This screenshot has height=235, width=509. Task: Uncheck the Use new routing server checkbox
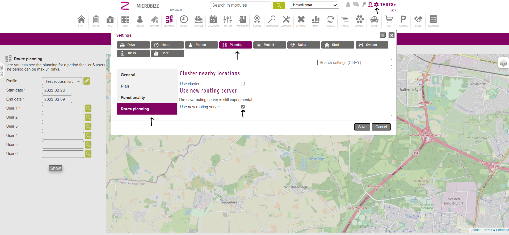pyautogui.click(x=243, y=107)
